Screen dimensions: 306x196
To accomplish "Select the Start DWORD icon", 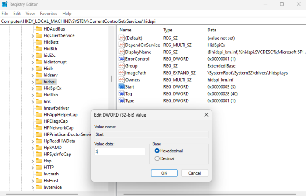I will [x=122, y=87].
